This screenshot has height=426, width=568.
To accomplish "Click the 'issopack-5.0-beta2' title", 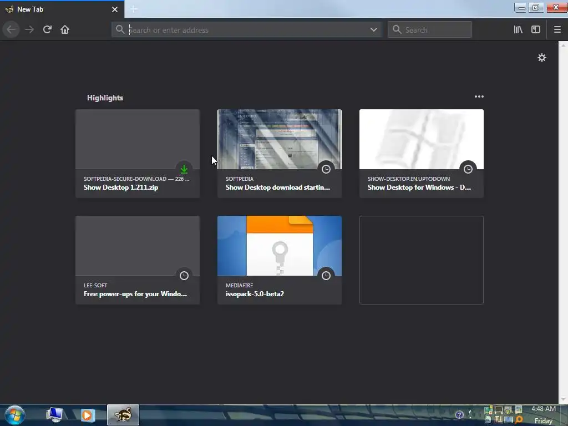I will 255,294.
